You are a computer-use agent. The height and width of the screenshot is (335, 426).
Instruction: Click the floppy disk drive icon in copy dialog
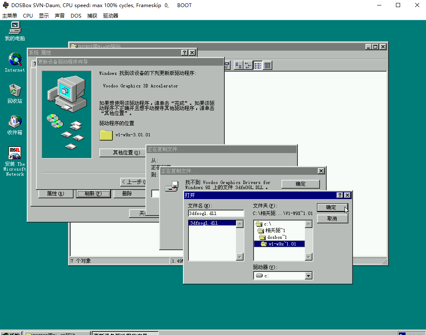[172, 187]
